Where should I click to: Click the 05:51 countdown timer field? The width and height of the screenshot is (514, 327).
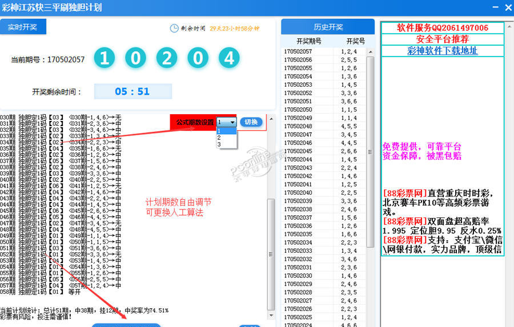[132, 91]
